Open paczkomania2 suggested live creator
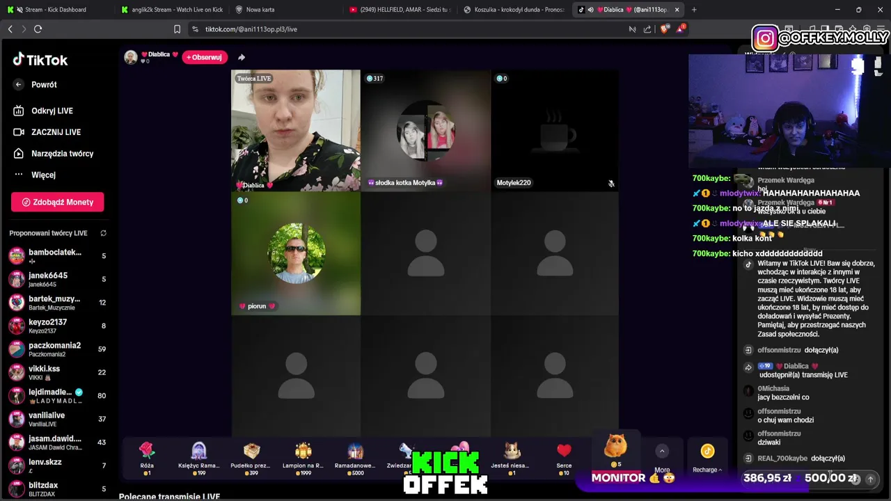The image size is (891, 501). coord(57,349)
